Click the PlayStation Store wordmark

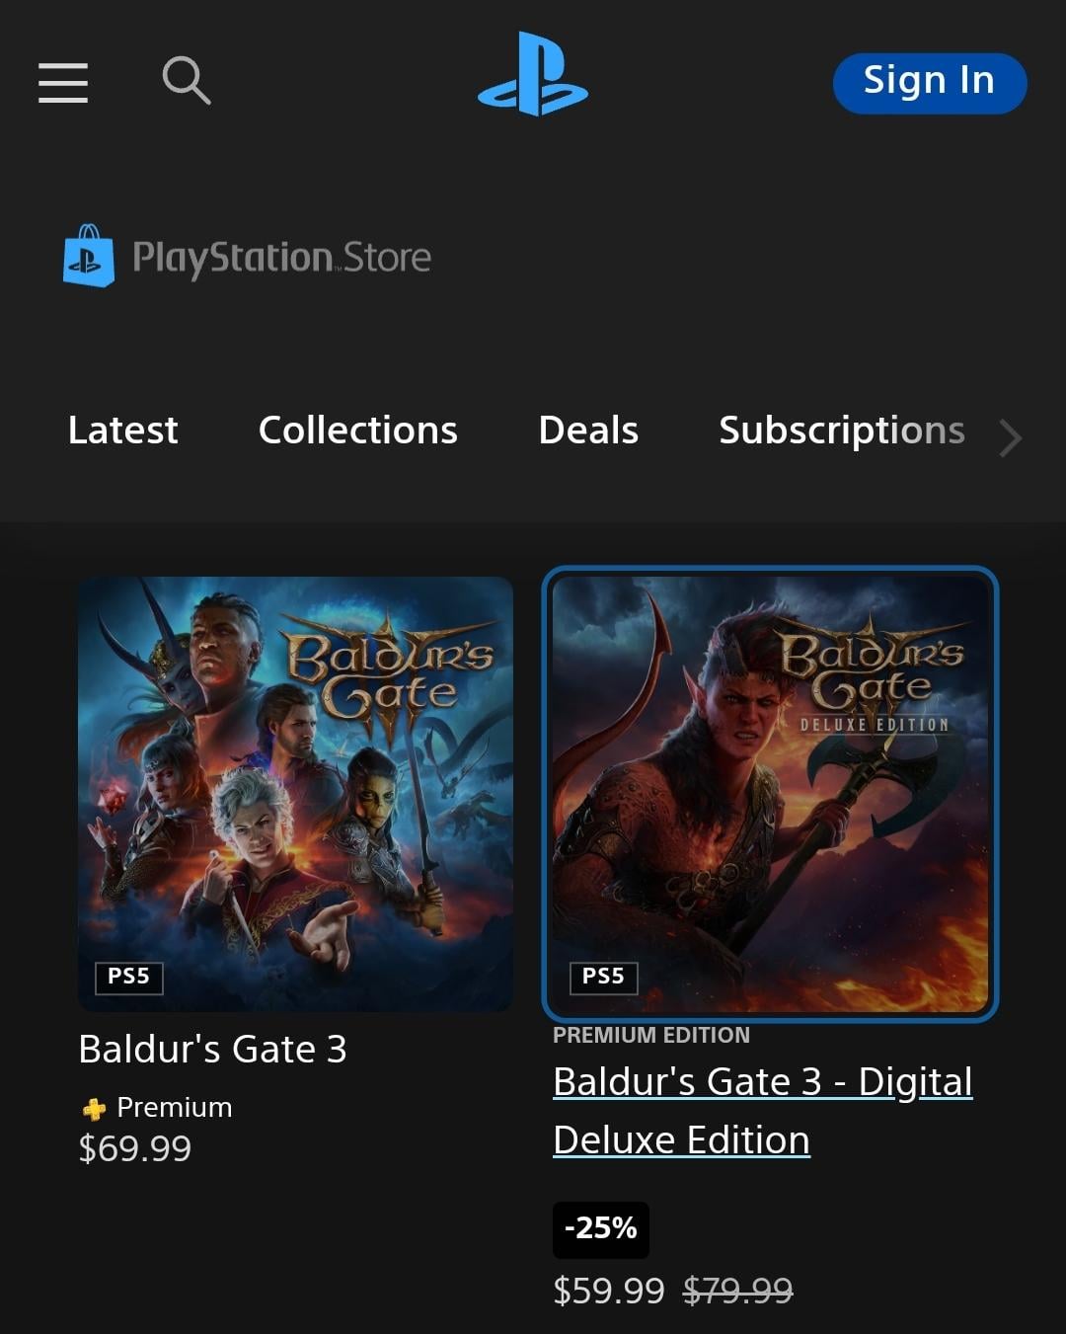click(x=281, y=258)
